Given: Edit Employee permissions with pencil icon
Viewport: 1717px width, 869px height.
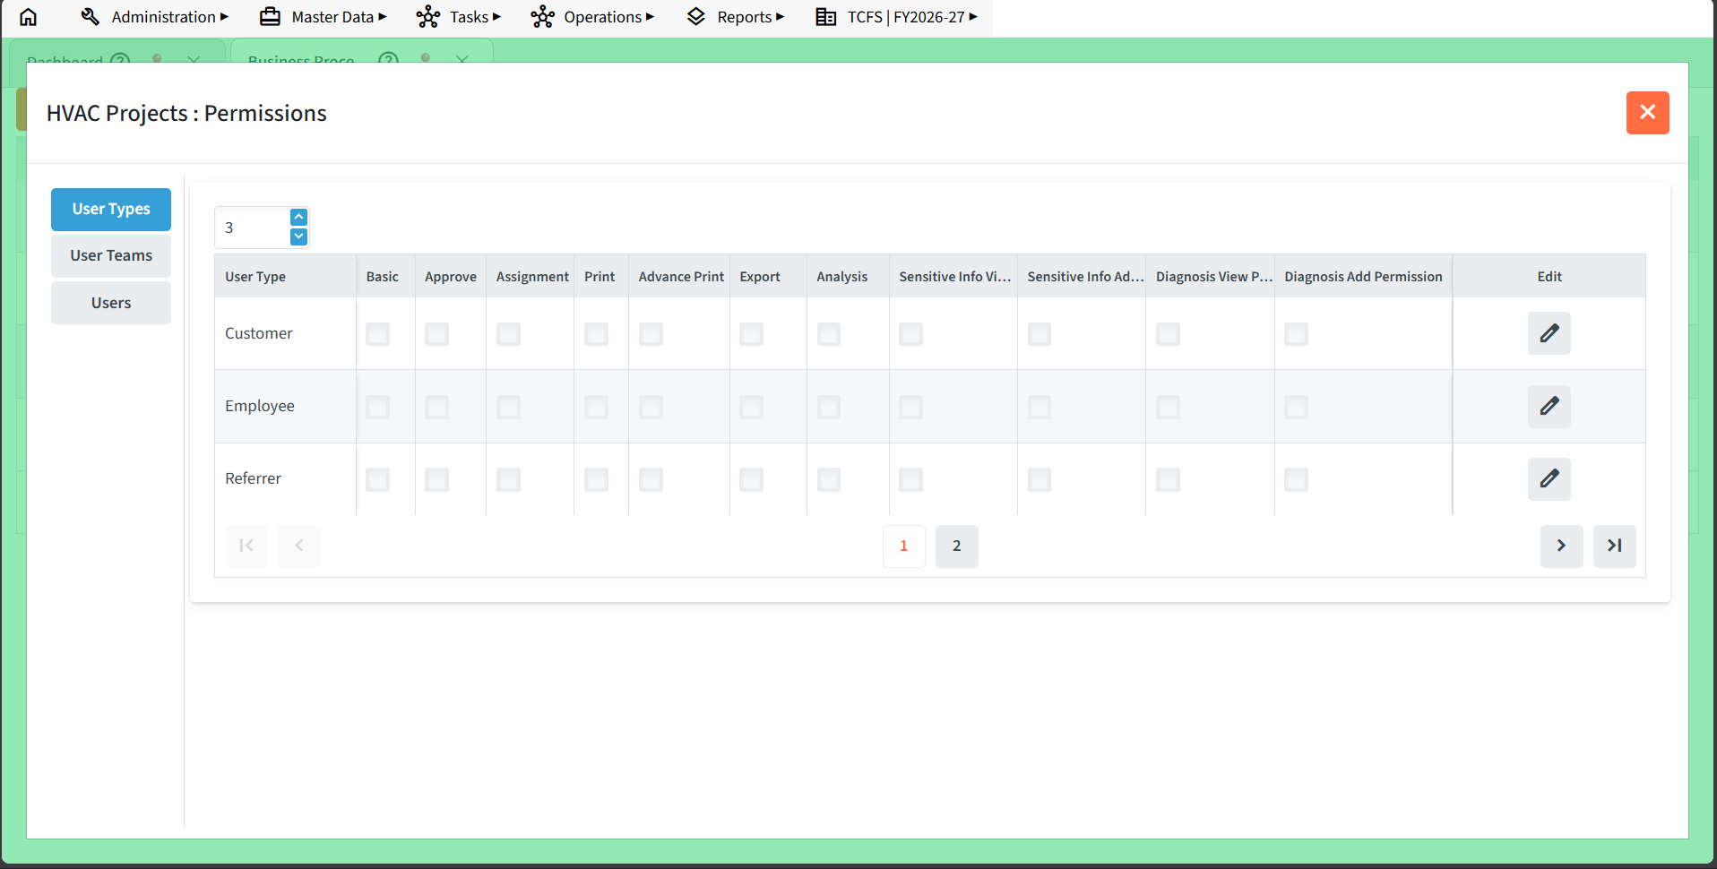Looking at the screenshot, I should point(1549,406).
